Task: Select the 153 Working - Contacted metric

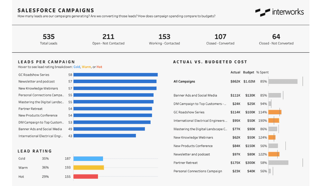Action: (165, 39)
